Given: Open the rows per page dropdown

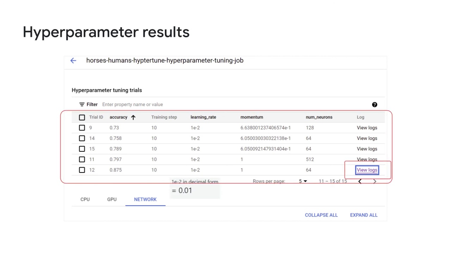Looking at the screenshot, I should (x=303, y=181).
